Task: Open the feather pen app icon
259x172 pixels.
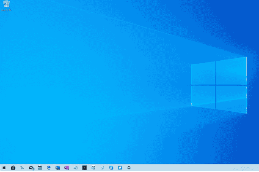Action: [x=102, y=168]
